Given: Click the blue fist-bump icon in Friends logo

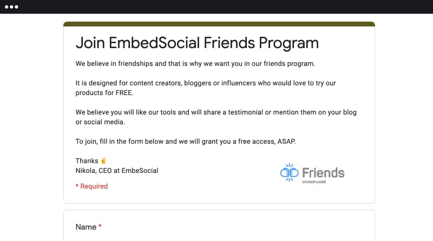Looking at the screenshot, I should pyautogui.click(x=289, y=172).
